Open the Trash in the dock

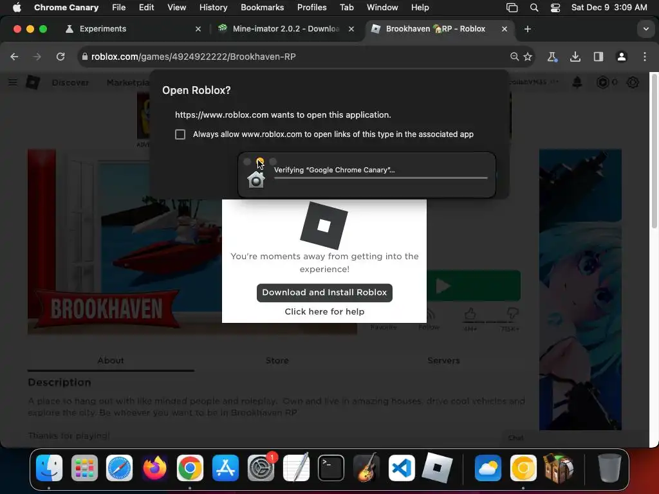[609, 468]
